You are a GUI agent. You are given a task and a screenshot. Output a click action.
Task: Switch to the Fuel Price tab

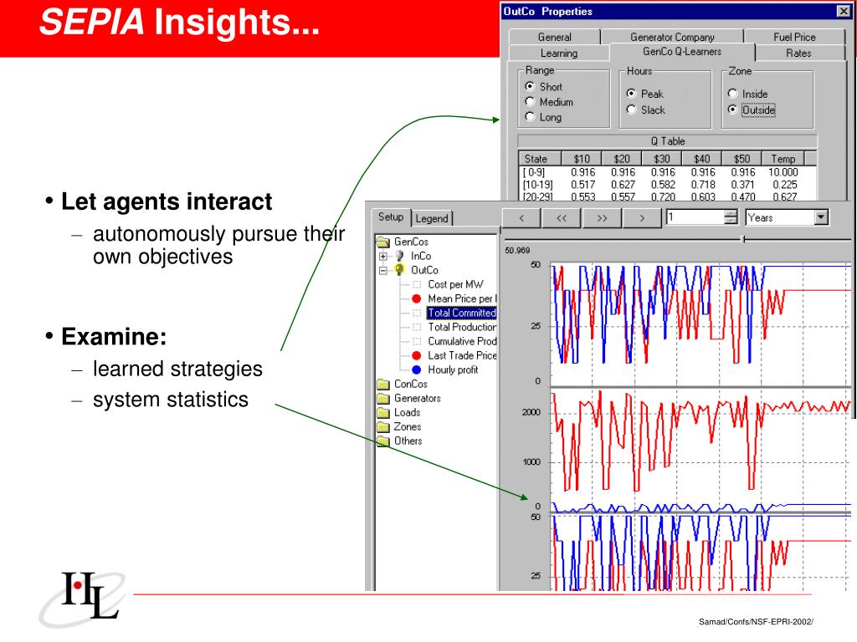coord(794,37)
